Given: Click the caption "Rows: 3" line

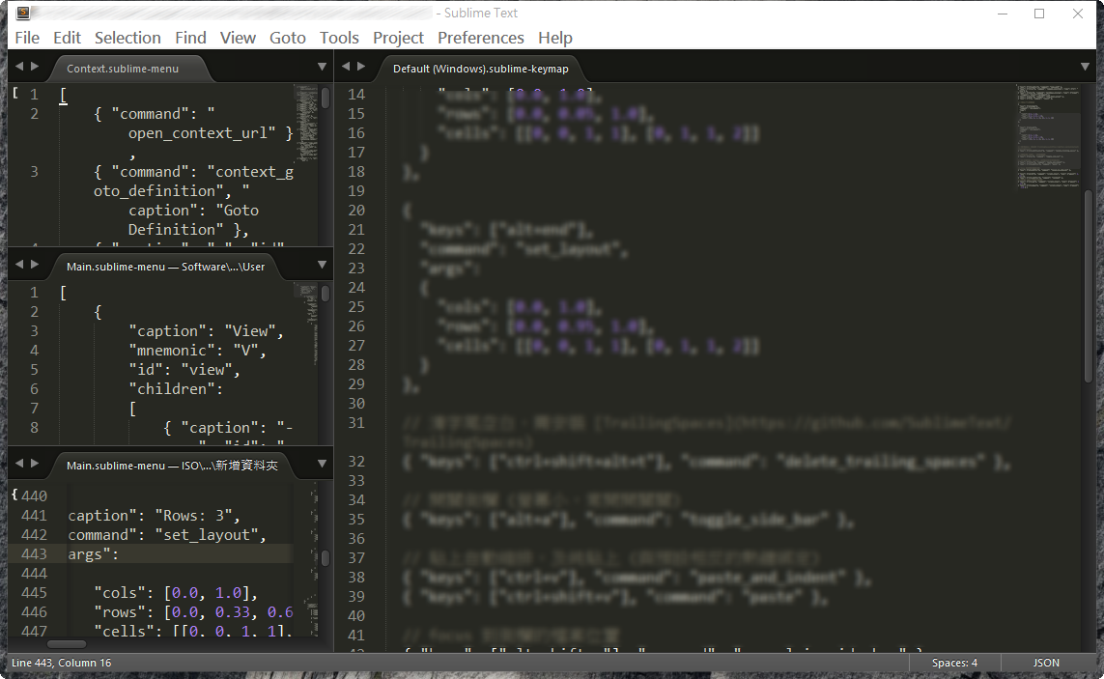Looking at the screenshot, I should pos(155,516).
